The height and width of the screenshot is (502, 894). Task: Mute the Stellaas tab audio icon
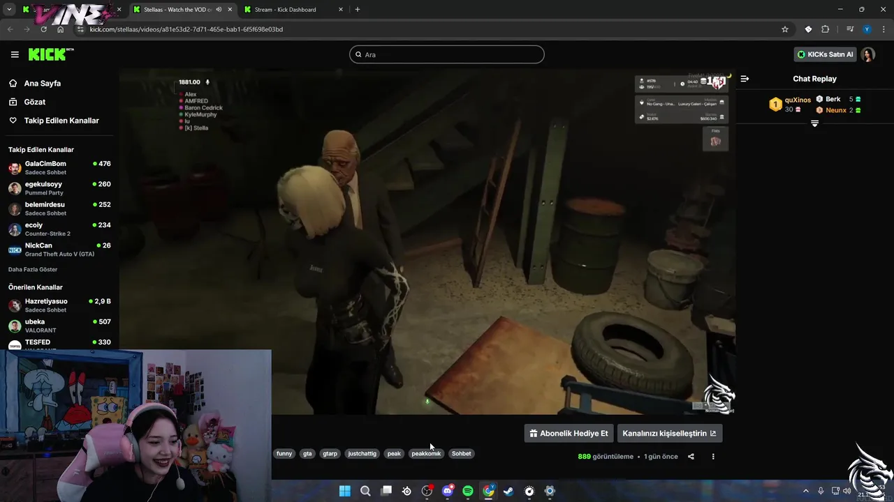(219, 10)
